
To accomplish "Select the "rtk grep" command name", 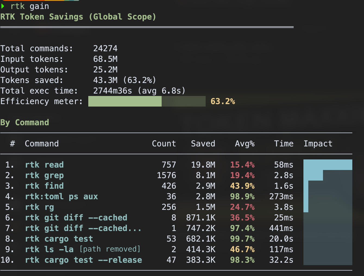I will 44,175.
